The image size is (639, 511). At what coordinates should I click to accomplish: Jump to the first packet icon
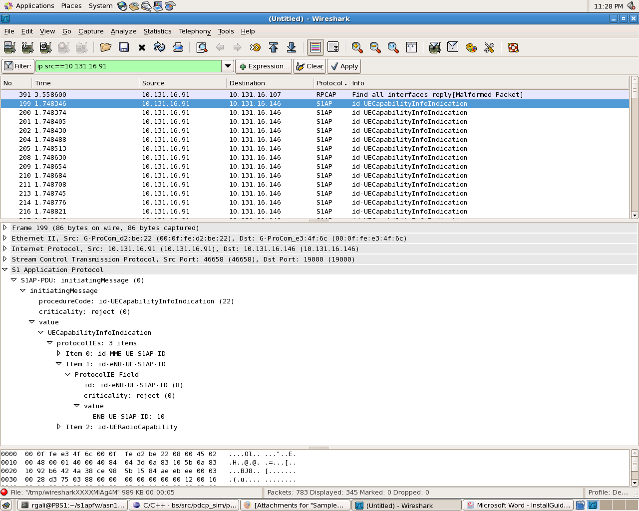273,47
